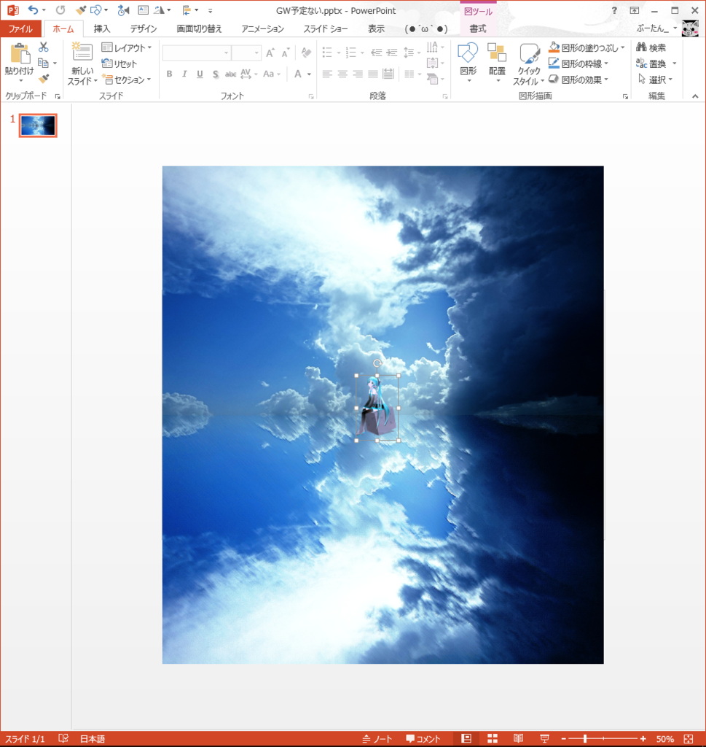
Task: Click the zoom slider handle
Action: coord(584,738)
